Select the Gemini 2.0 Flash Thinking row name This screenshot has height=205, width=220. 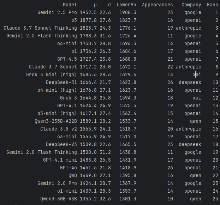[42, 152]
